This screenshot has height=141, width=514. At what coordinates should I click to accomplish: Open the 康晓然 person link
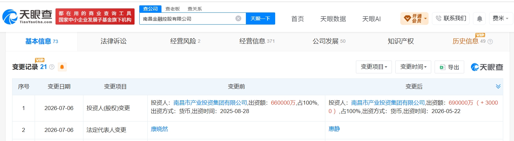159,129
